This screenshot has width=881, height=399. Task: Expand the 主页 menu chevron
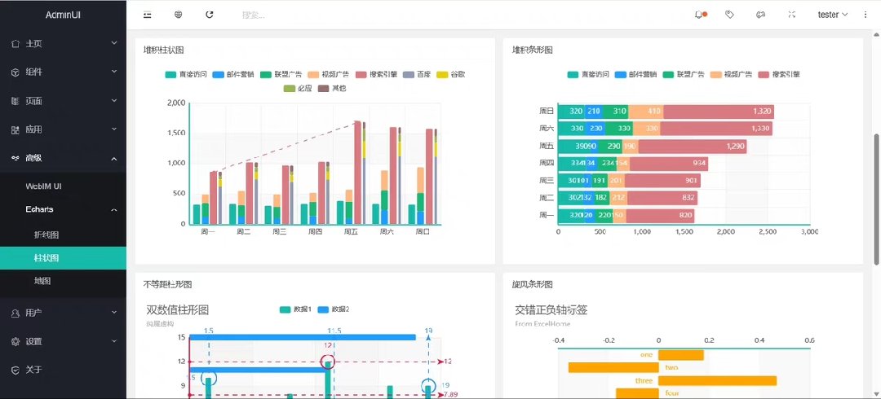point(114,43)
